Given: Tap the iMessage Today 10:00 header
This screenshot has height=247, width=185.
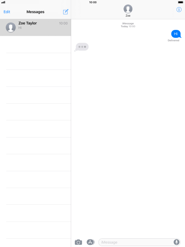Looking at the screenshot, I should pos(128,25).
